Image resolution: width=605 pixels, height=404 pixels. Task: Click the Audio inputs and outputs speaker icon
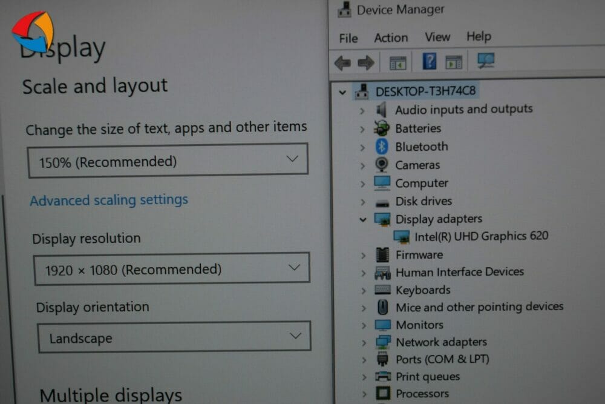click(x=381, y=110)
